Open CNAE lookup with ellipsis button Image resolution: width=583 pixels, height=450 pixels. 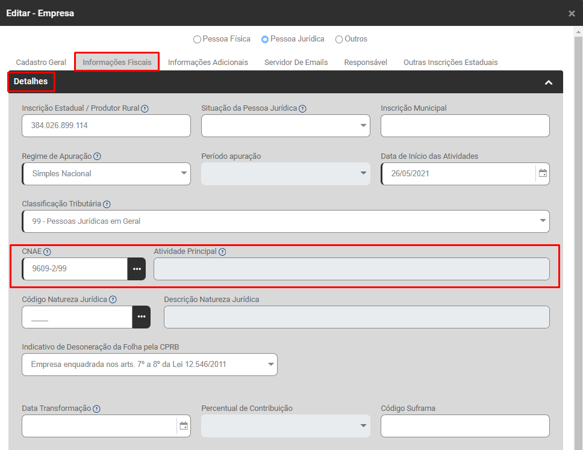pyautogui.click(x=137, y=269)
